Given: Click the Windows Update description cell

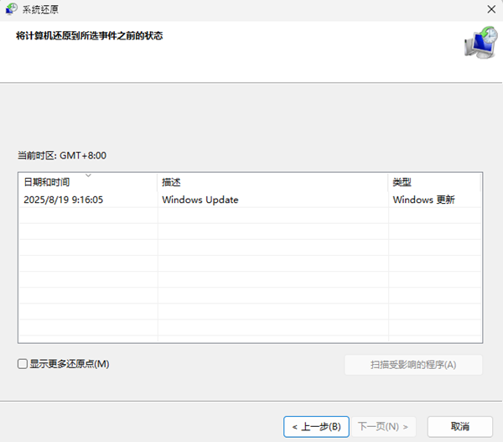Looking at the screenshot, I should click(x=200, y=200).
